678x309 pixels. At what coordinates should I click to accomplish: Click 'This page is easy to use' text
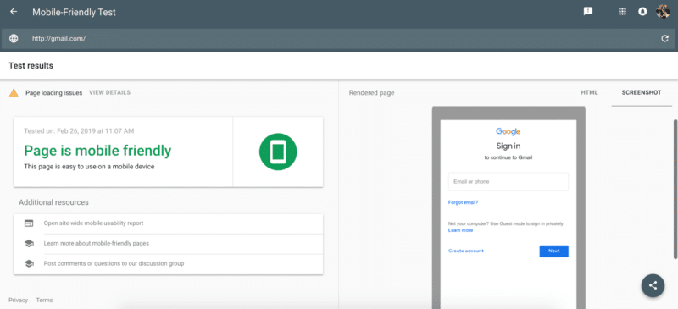click(89, 167)
